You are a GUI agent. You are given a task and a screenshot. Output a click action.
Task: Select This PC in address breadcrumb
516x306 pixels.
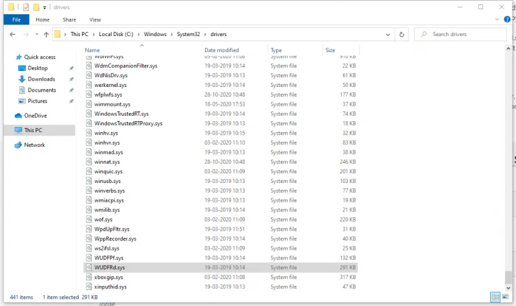pos(79,34)
